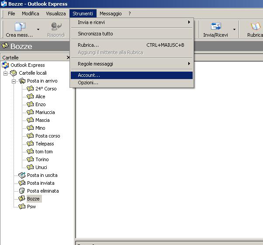Click the Rispondi reply icon

[x=56, y=26]
